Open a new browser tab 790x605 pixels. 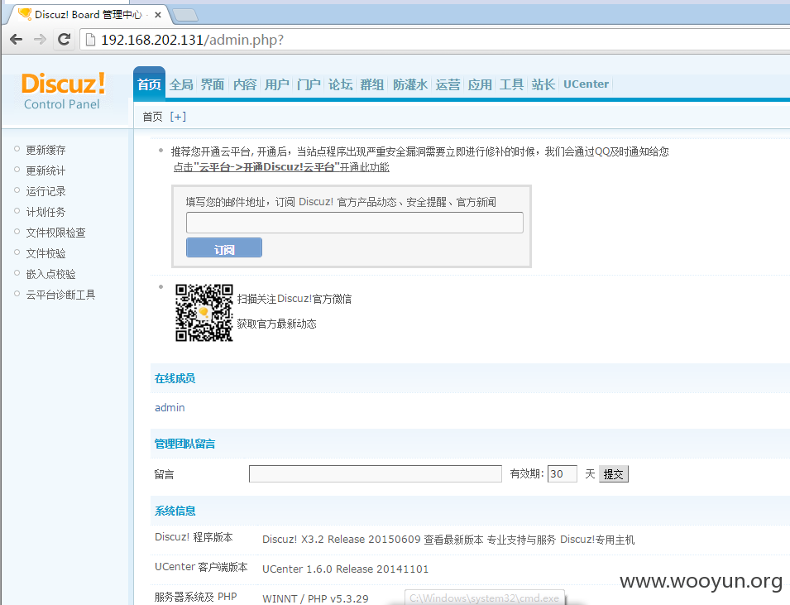coord(185,16)
